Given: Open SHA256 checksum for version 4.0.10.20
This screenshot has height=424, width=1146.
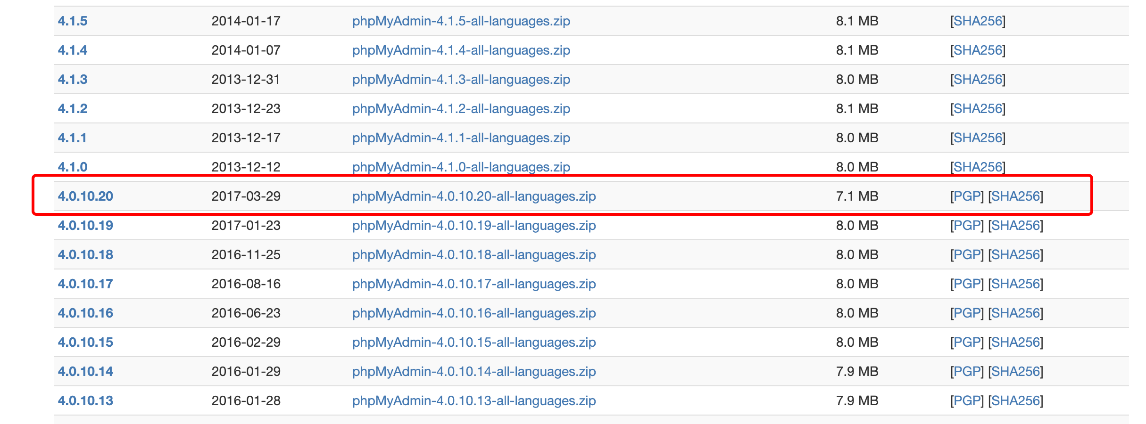Looking at the screenshot, I should (x=1016, y=196).
